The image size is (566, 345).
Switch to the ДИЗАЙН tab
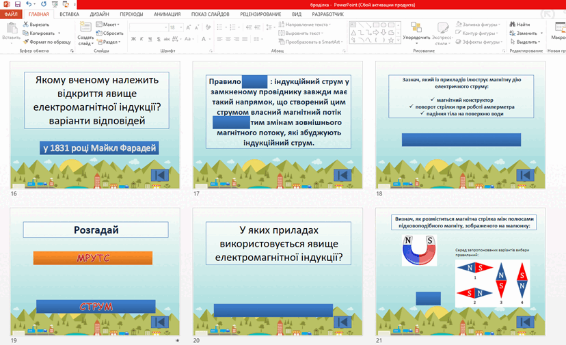(x=99, y=14)
